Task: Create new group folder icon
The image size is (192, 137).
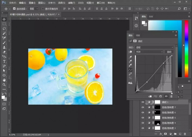Action: (175, 134)
